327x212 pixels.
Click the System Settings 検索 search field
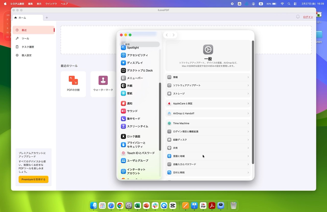click(x=140, y=44)
